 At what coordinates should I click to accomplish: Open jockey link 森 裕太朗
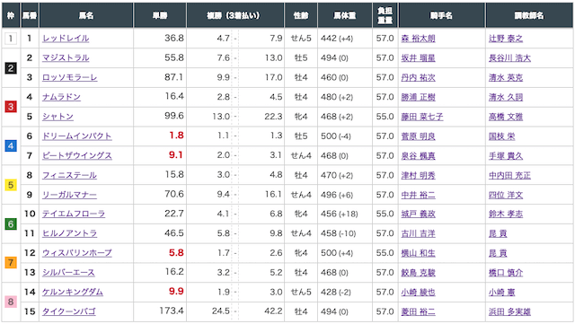(418, 39)
